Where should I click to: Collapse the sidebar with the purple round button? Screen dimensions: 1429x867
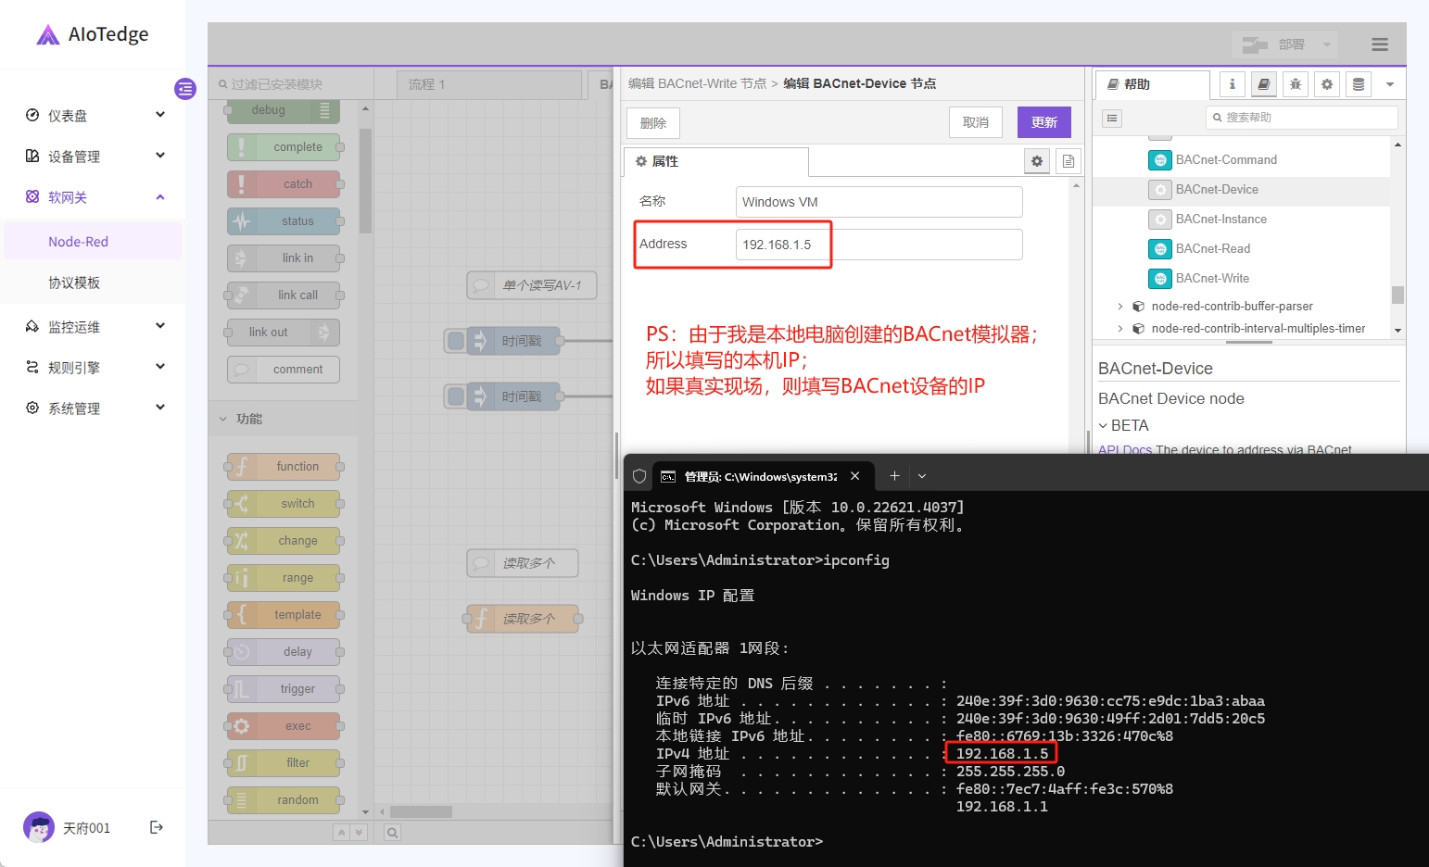tap(185, 89)
